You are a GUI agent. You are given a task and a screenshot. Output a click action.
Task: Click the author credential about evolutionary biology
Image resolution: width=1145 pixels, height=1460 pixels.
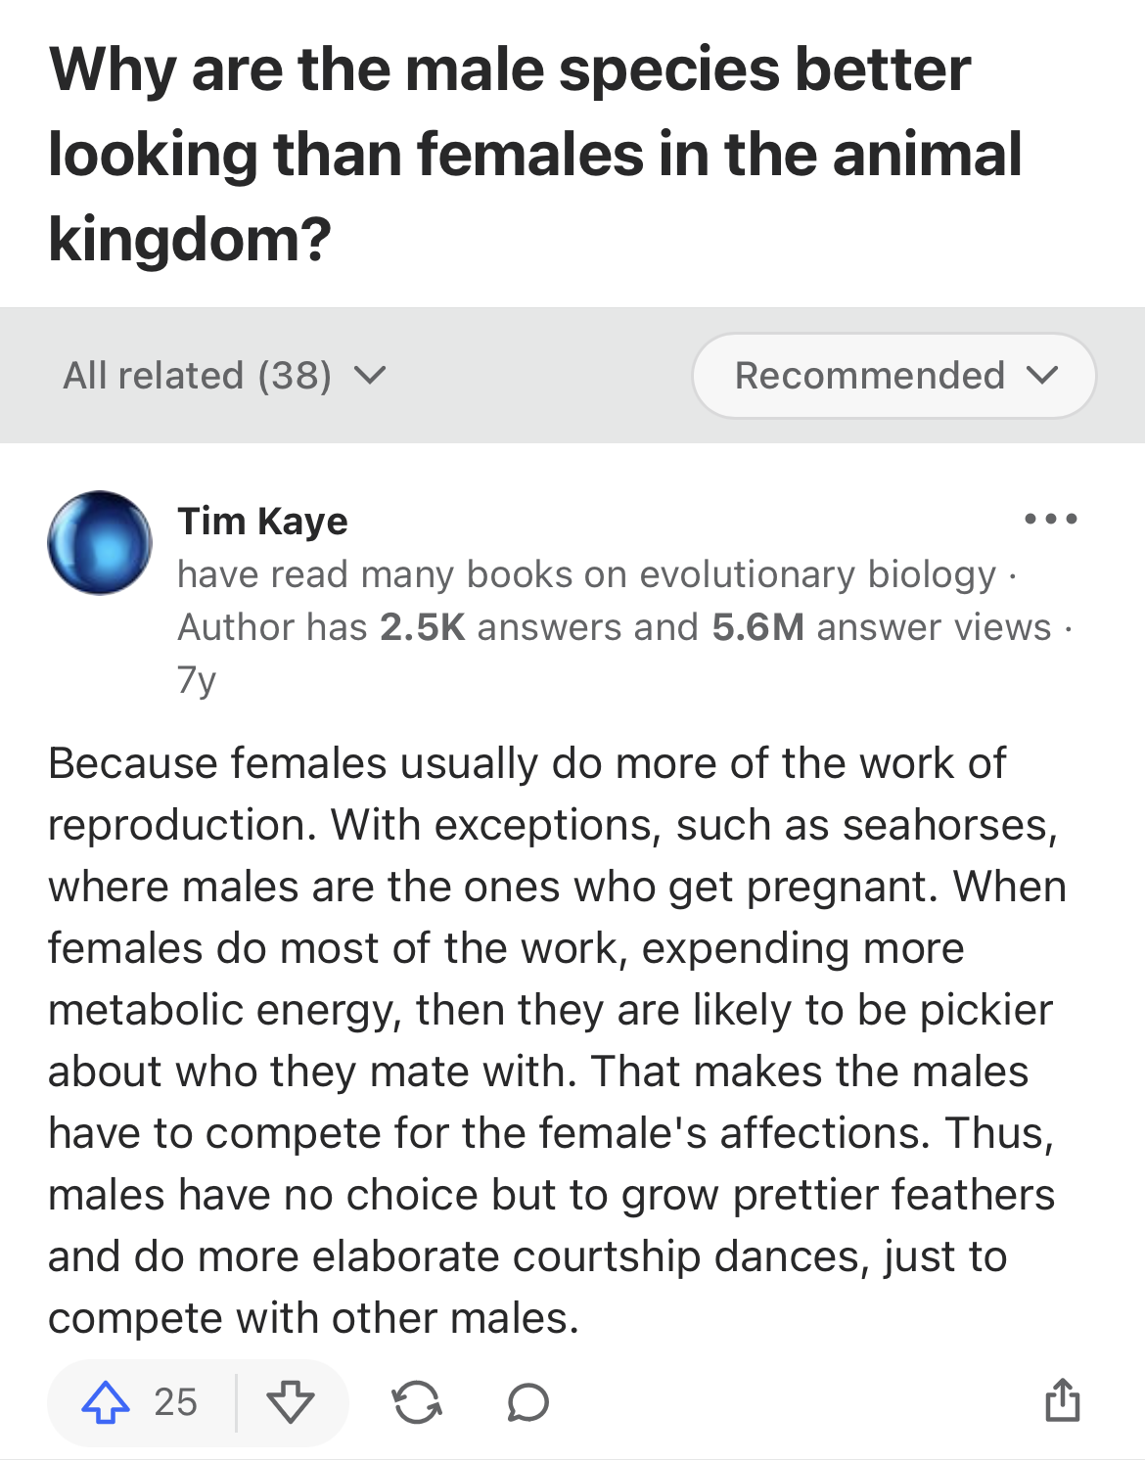point(586,574)
